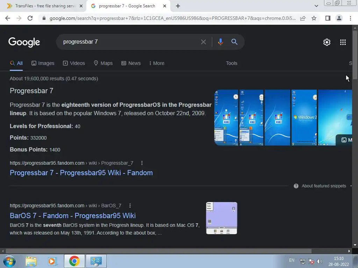
Task: Open BarOS 7 - Fandom wiki link
Action: point(73,216)
